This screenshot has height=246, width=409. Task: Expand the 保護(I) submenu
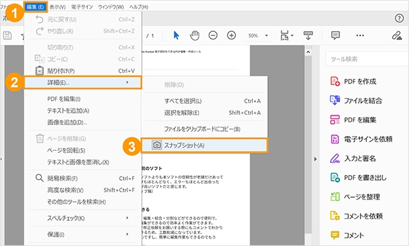(x=83, y=234)
